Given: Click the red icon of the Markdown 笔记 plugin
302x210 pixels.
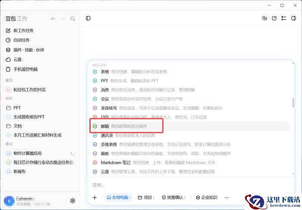Looking at the screenshot, I should click(95, 163).
